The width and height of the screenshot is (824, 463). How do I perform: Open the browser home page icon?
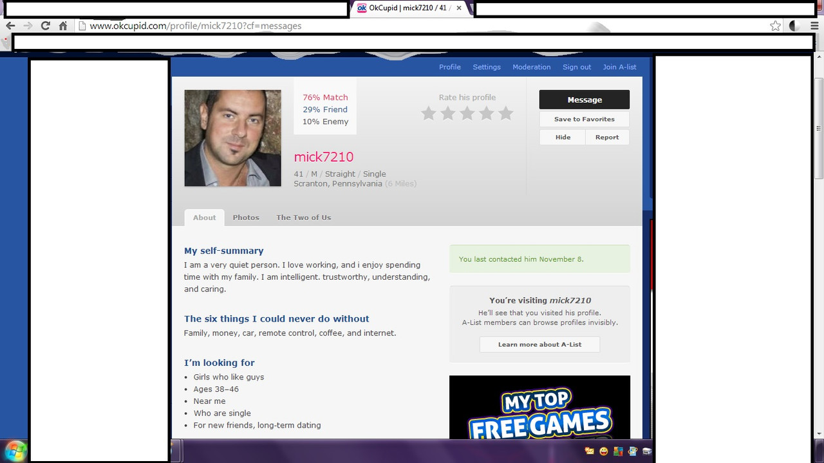[62, 26]
